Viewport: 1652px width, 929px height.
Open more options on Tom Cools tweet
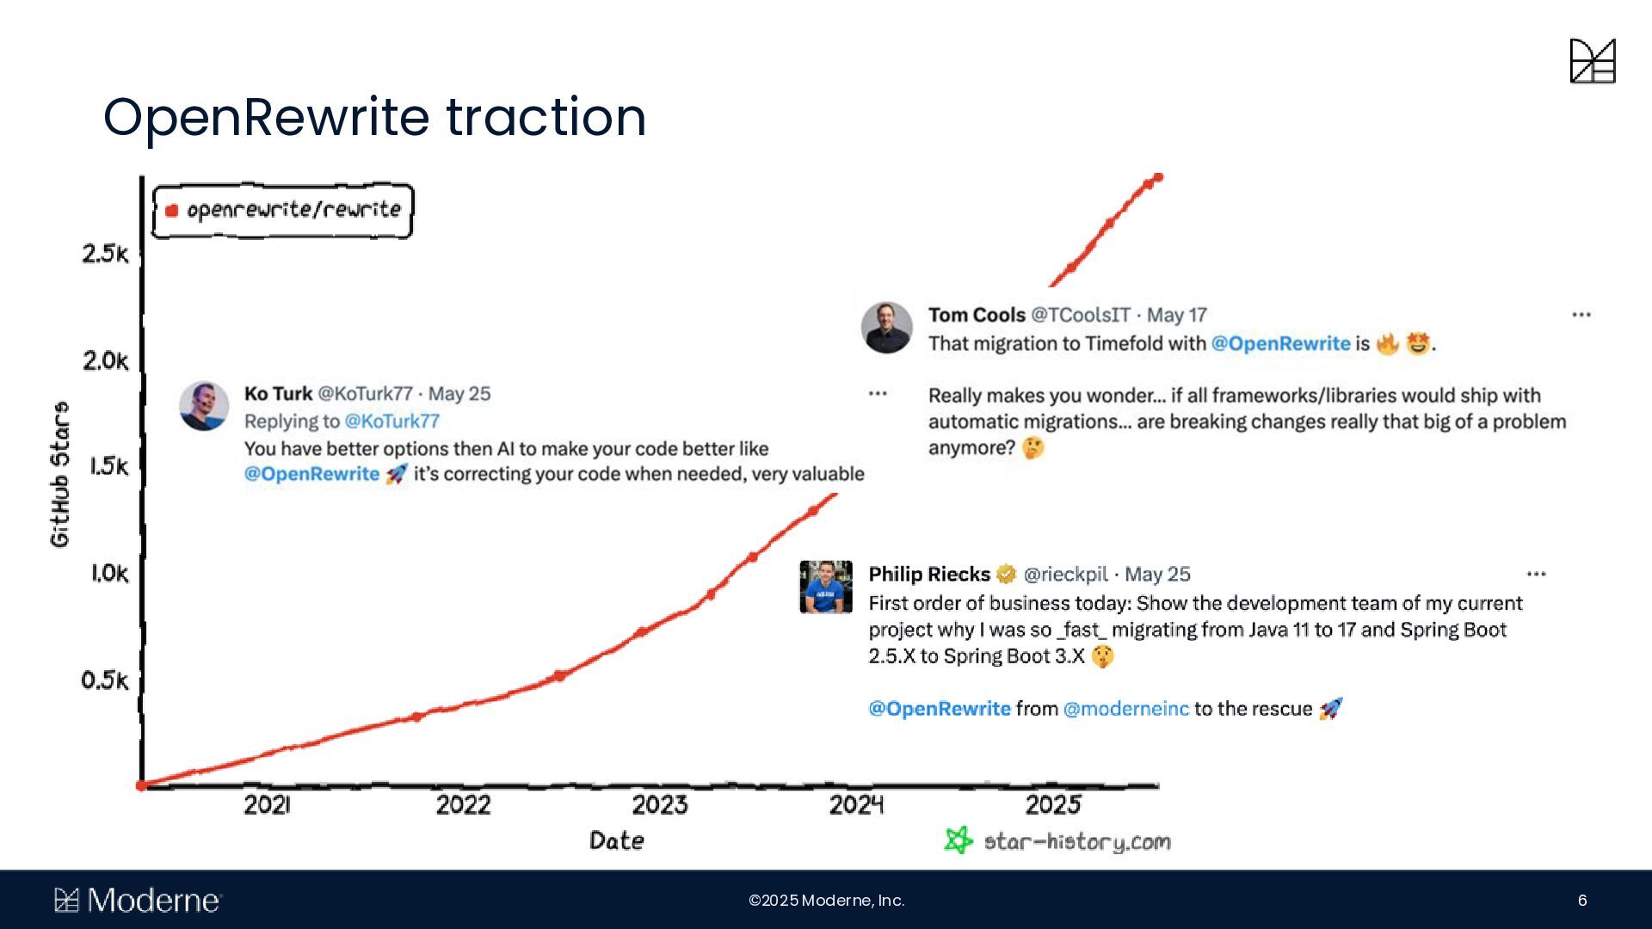tap(1581, 315)
